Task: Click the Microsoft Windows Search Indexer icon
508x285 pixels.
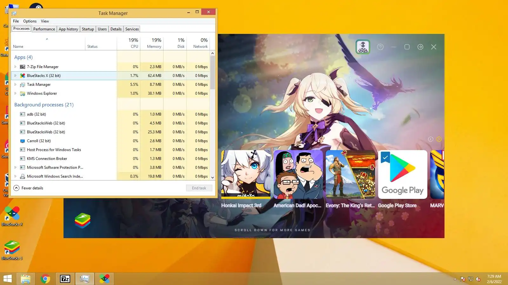Action: (23, 176)
